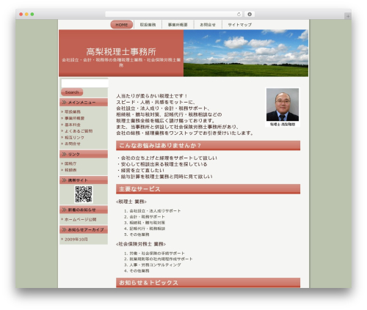The height and width of the screenshot is (310, 367).
Task: Click the お知らせアーカイブ header chevron icon
Action: coord(64,229)
